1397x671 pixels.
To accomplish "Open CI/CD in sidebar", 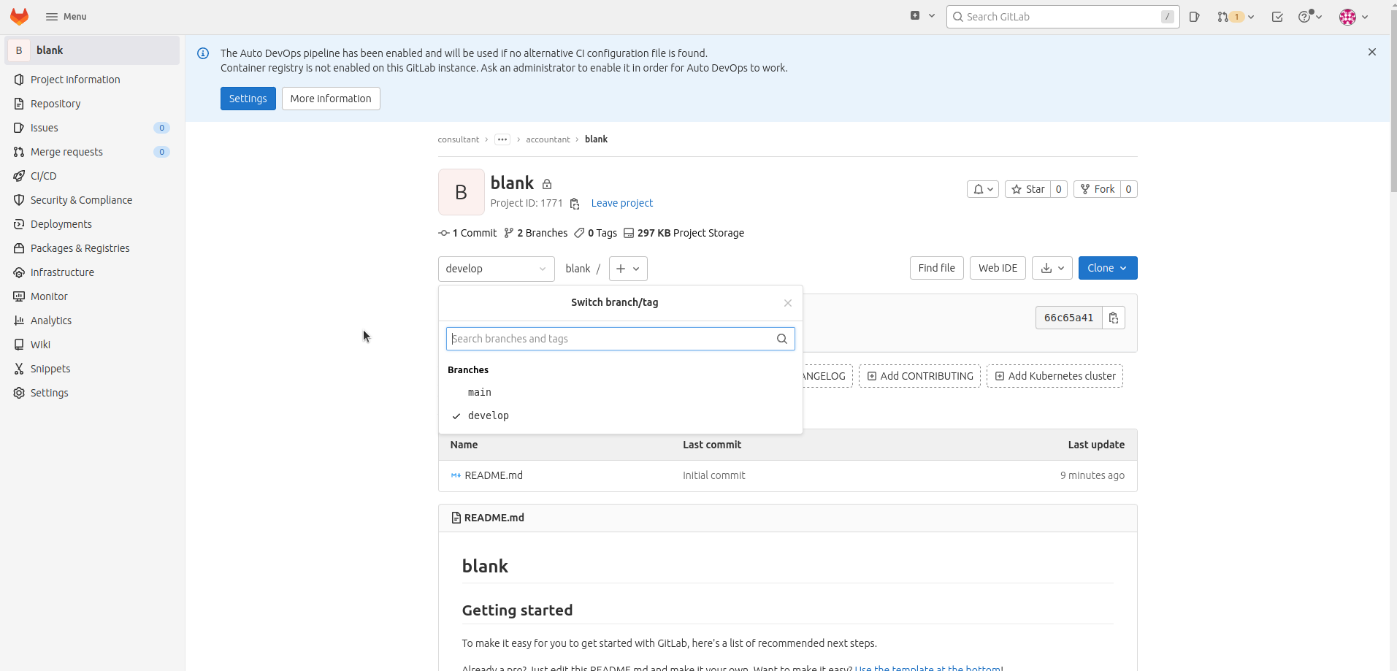I will coord(92,176).
